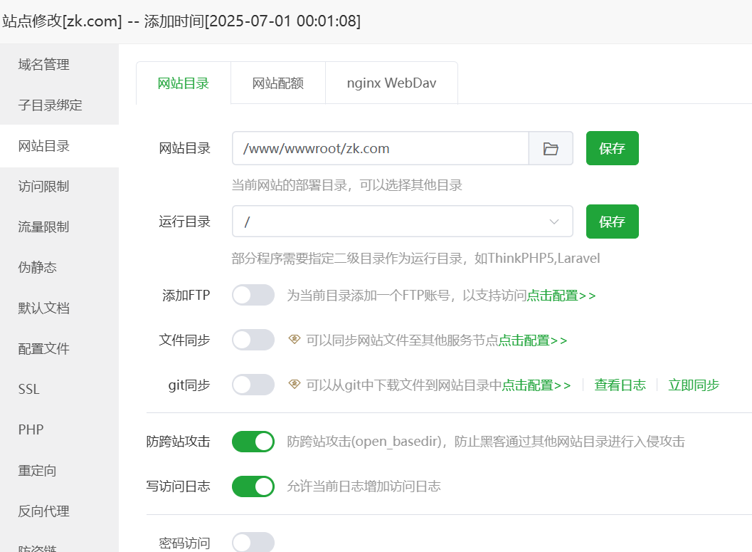This screenshot has height=552, width=752.
Task: Open 反向代理 from the sidebar
Action: (45, 511)
